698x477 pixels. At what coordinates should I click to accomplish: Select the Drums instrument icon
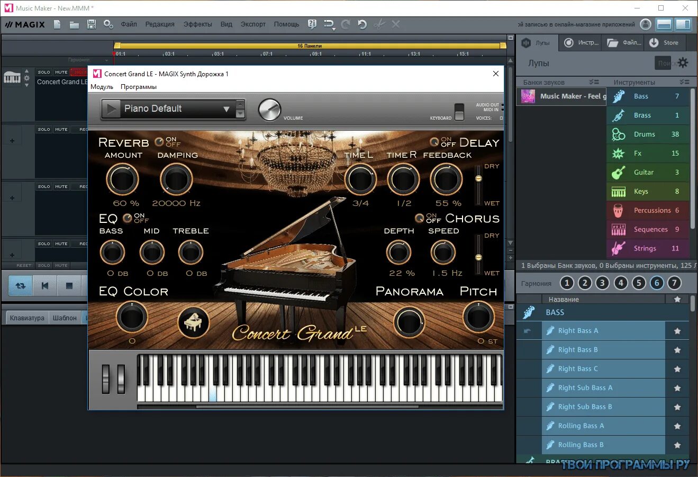pos(618,134)
